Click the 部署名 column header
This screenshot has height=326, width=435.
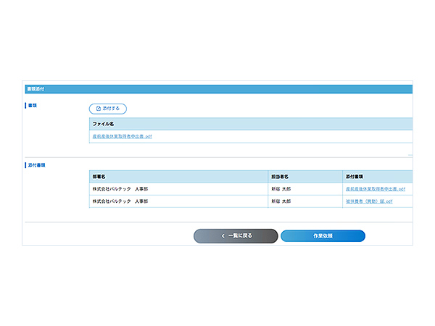[x=99, y=176]
